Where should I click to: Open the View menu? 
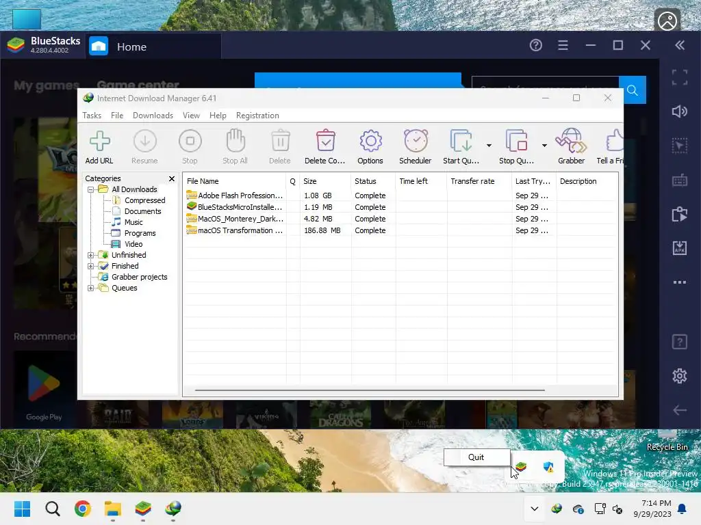[191, 115]
